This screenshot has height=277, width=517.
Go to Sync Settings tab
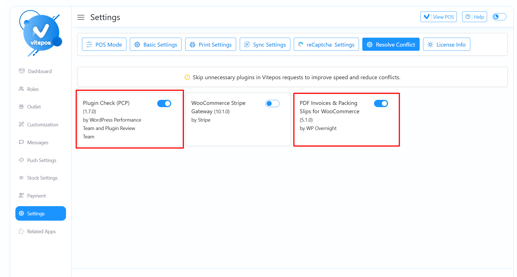265,44
